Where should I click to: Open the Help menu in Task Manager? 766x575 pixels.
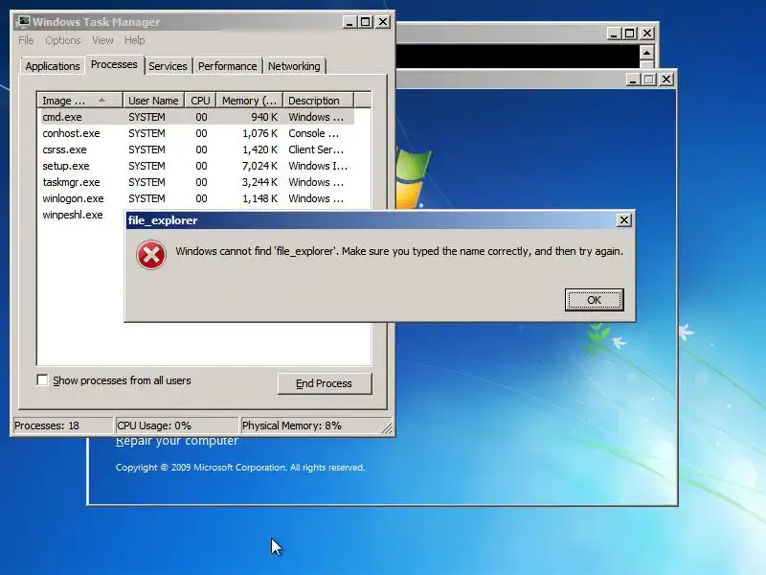pos(134,40)
